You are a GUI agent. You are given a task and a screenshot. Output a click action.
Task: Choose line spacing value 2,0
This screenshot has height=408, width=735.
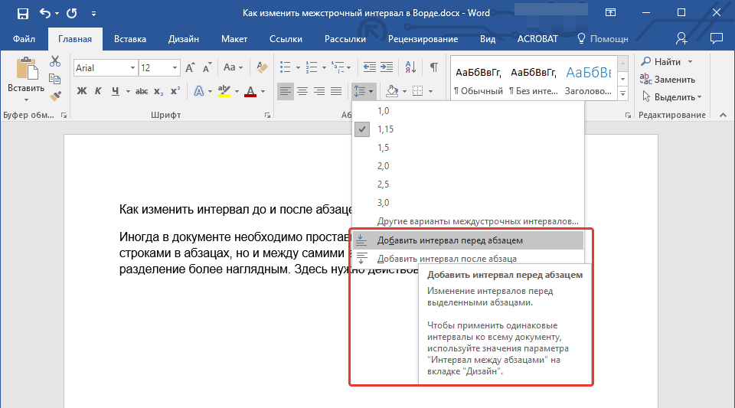[384, 166]
